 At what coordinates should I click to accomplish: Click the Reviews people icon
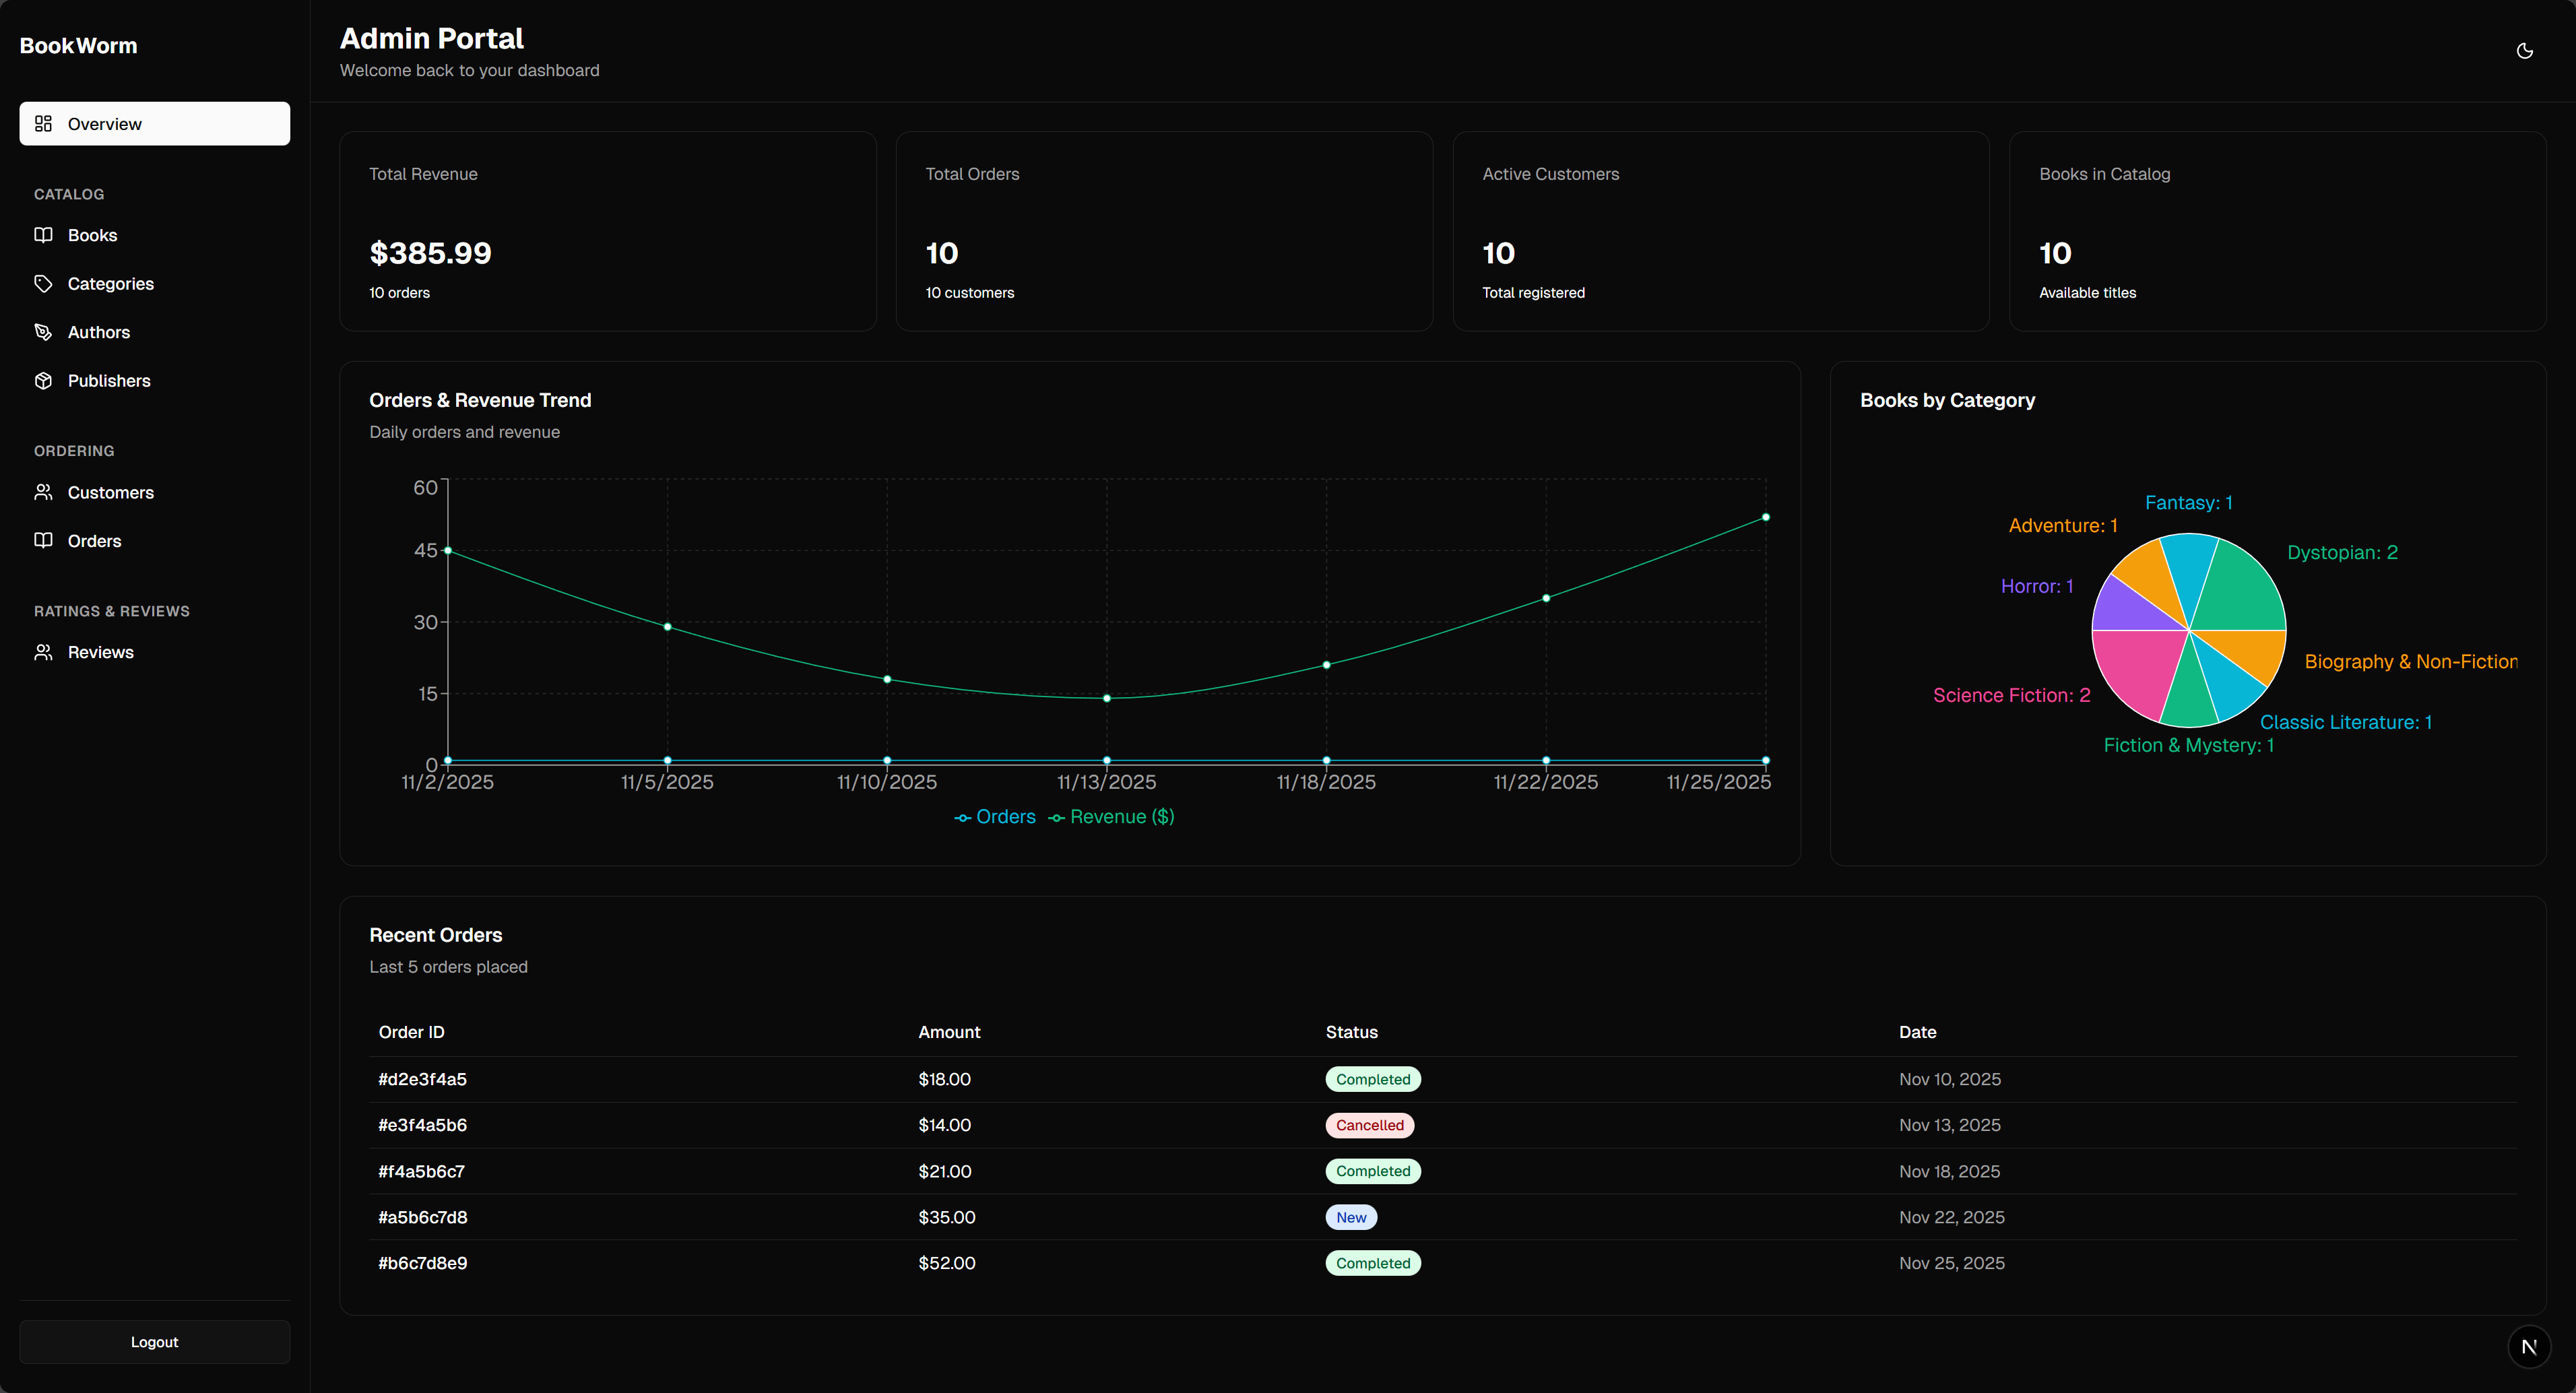(x=43, y=652)
